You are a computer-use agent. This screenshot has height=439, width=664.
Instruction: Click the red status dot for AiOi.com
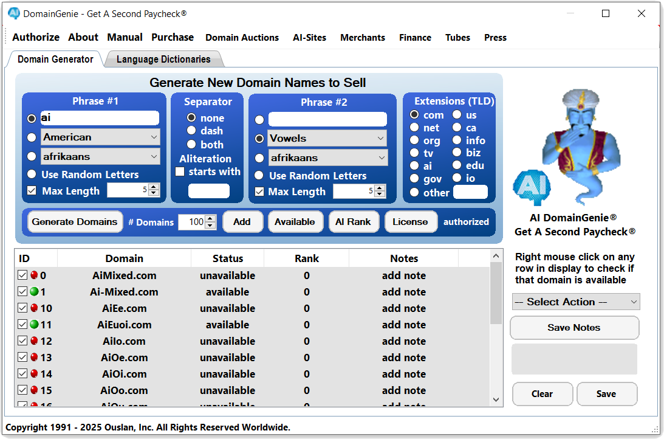(x=34, y=374)
